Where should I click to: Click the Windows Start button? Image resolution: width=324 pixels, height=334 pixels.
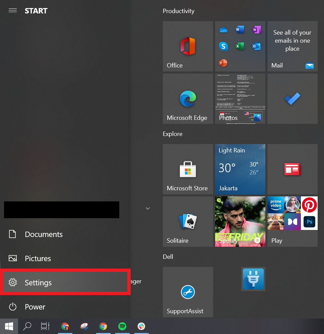[9, 326]
